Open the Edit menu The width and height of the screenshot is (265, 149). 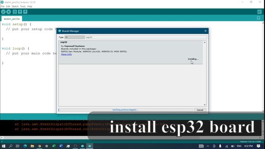coord(8,7)
